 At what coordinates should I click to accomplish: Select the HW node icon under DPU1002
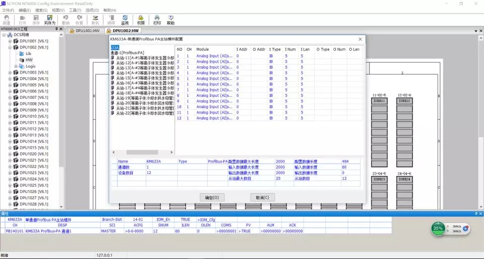point(22,60)
